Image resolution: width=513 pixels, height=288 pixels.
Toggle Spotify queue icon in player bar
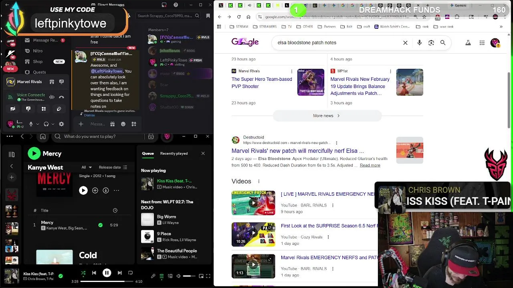(162, 276)
